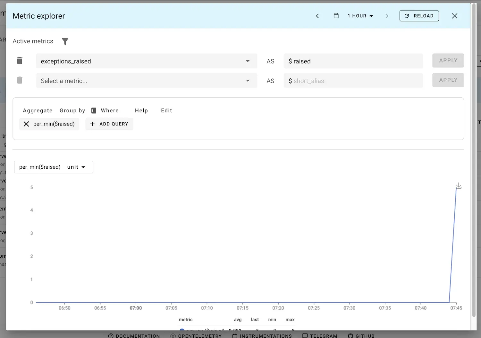The height and width of the screenshot is (338, 481).
Task: Expand the exceptions_raised metric dropdown
Action: (x=248, y=61)
